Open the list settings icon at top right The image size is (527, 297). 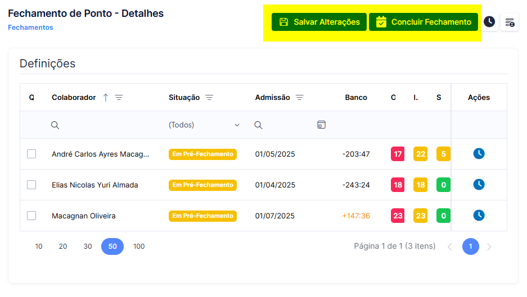click(x=510, y=22)
